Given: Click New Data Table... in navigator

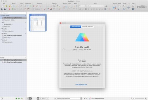Looking at the screenshot, I should click(10, 20).
